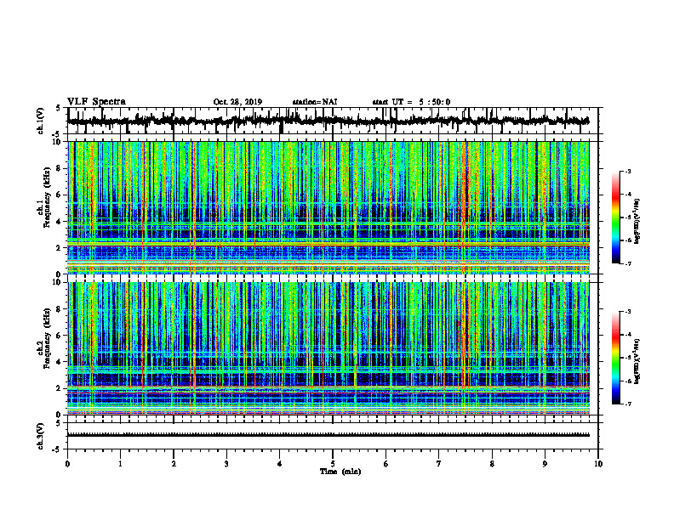The height and width of the screenshot is (520, 674).
Task: Click the "start UT = 5 : 50: 0" text
Action: click(411, 102)
